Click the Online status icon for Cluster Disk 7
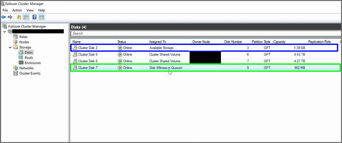This screenshot has height=143, width=342. (x=120, y=68)
